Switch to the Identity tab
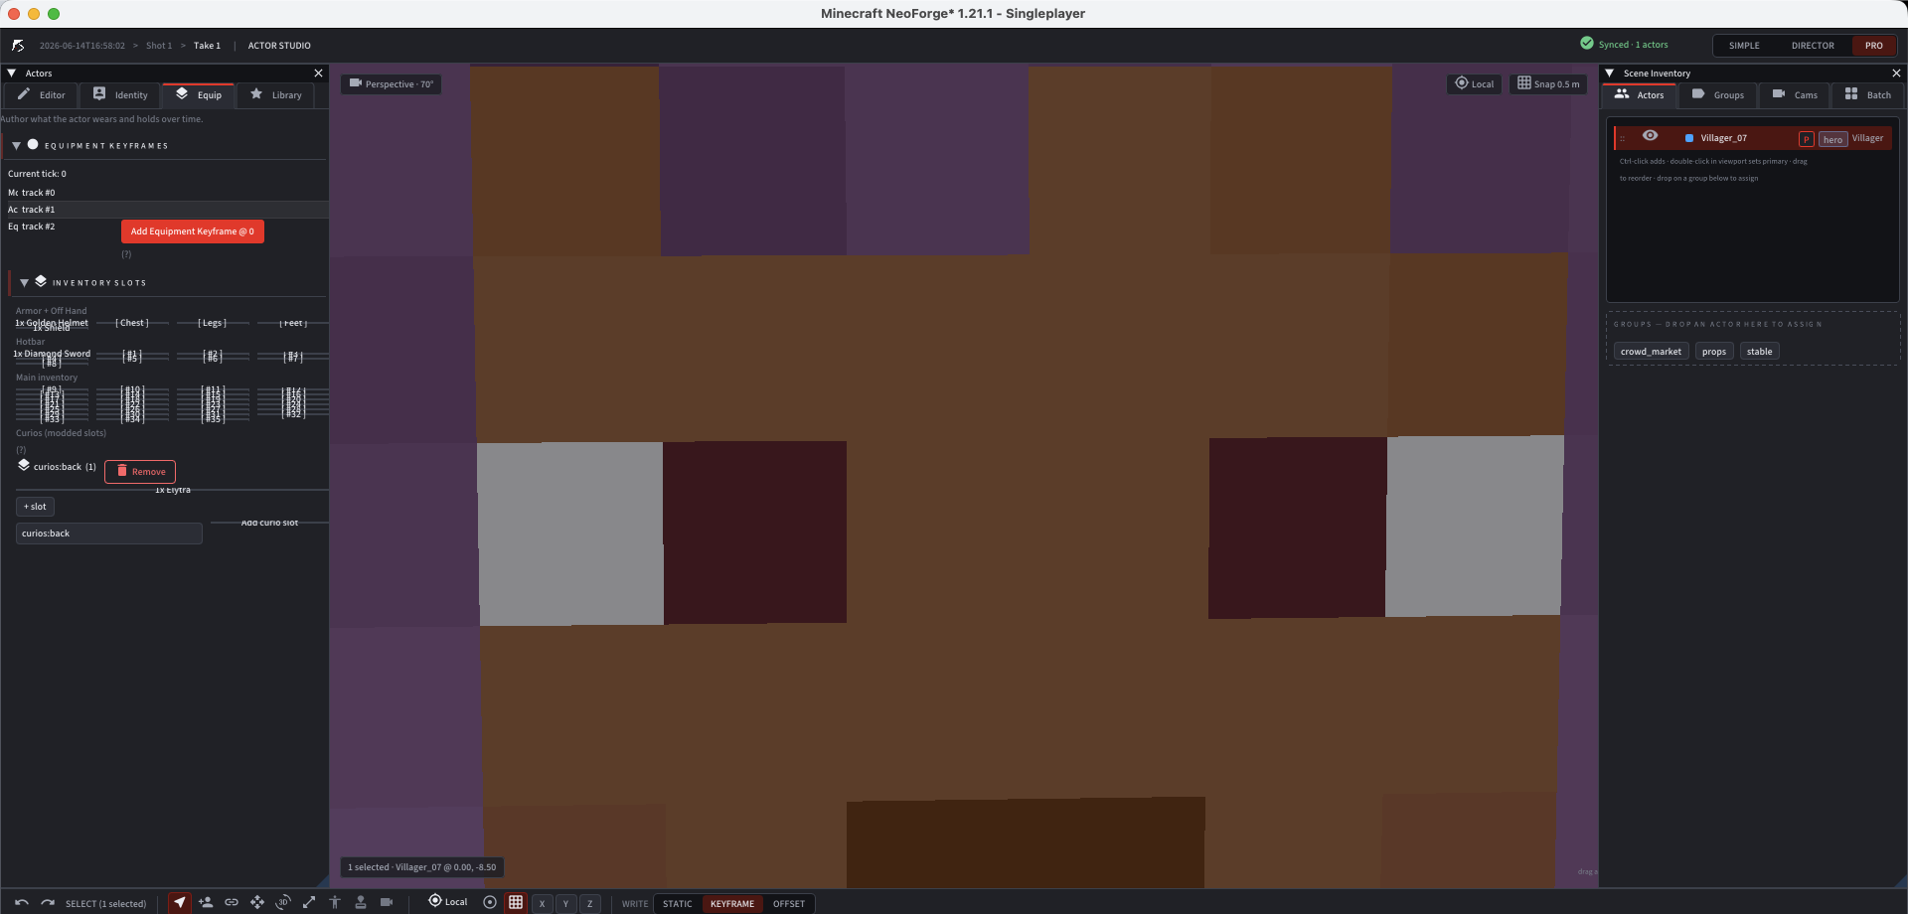 click(120, 94)
